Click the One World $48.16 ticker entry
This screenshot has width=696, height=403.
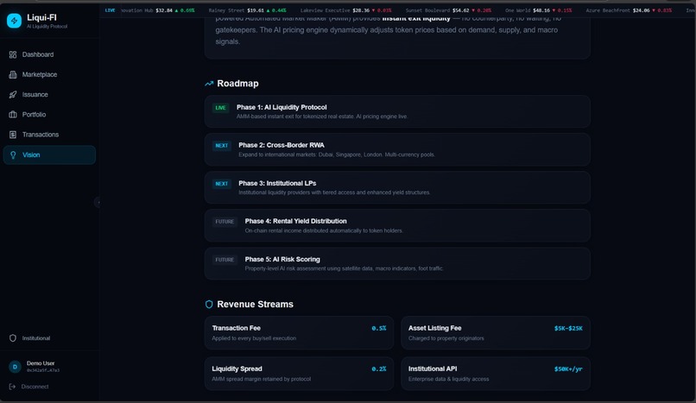click(539, 10)
